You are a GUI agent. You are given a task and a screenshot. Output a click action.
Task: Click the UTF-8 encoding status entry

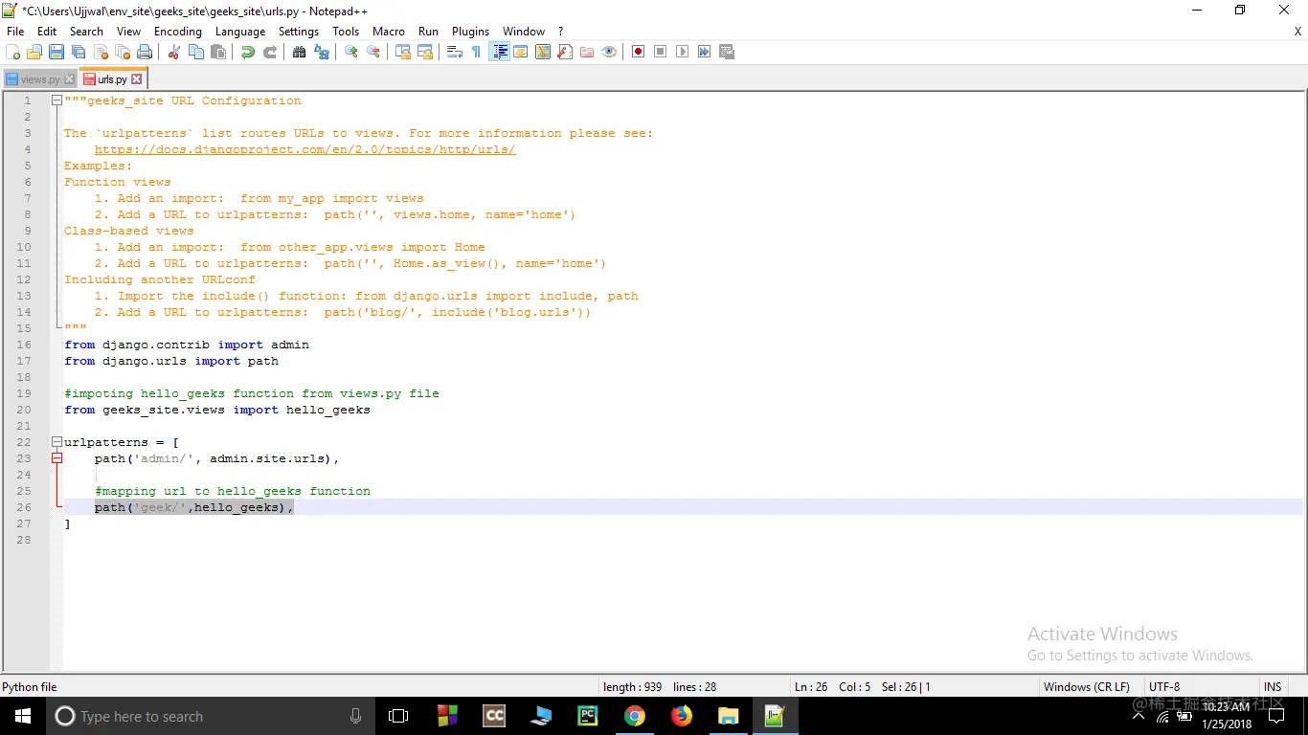[x=1164, y=687]
